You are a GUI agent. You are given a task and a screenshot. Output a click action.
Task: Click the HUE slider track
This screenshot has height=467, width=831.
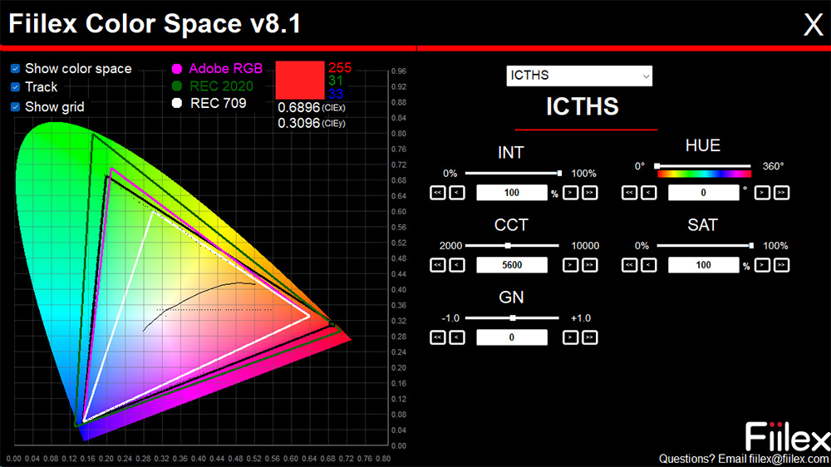[x=703, y=166]
